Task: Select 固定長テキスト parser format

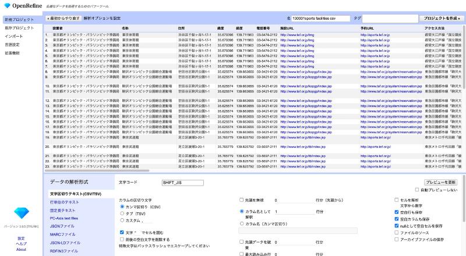Action: [x=63, y=210]
